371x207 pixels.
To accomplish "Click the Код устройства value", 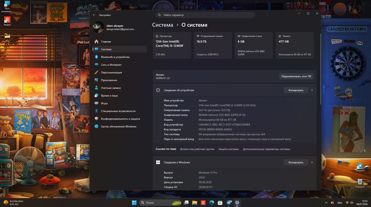I will point(224,125).
